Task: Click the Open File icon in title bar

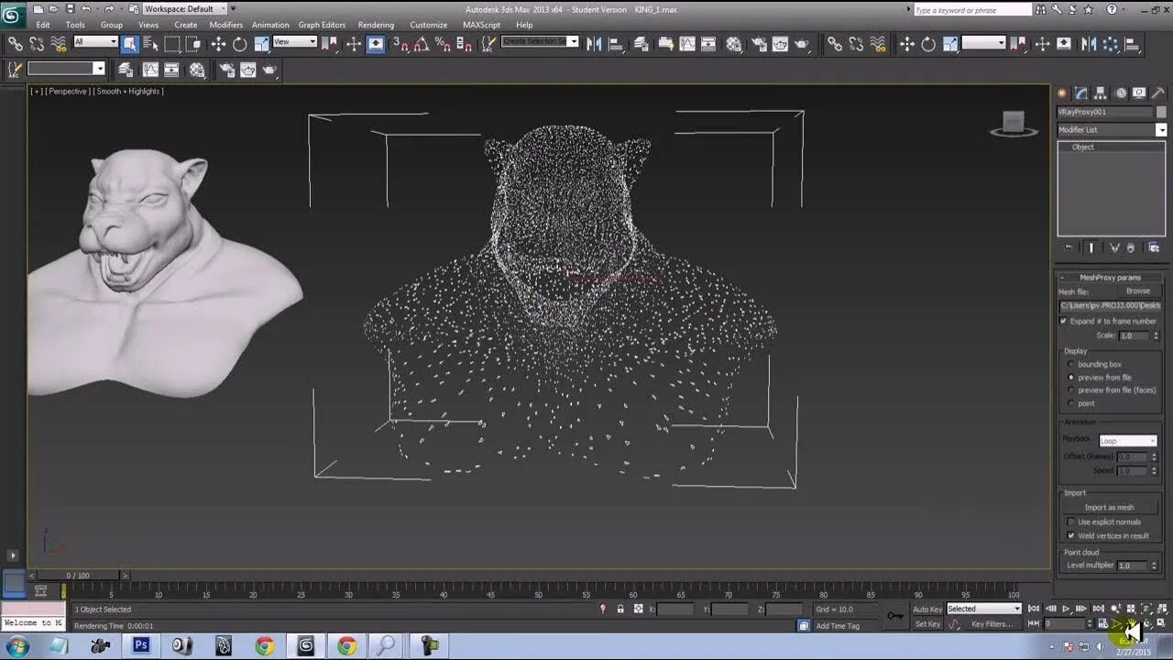Action: point(54,8)
